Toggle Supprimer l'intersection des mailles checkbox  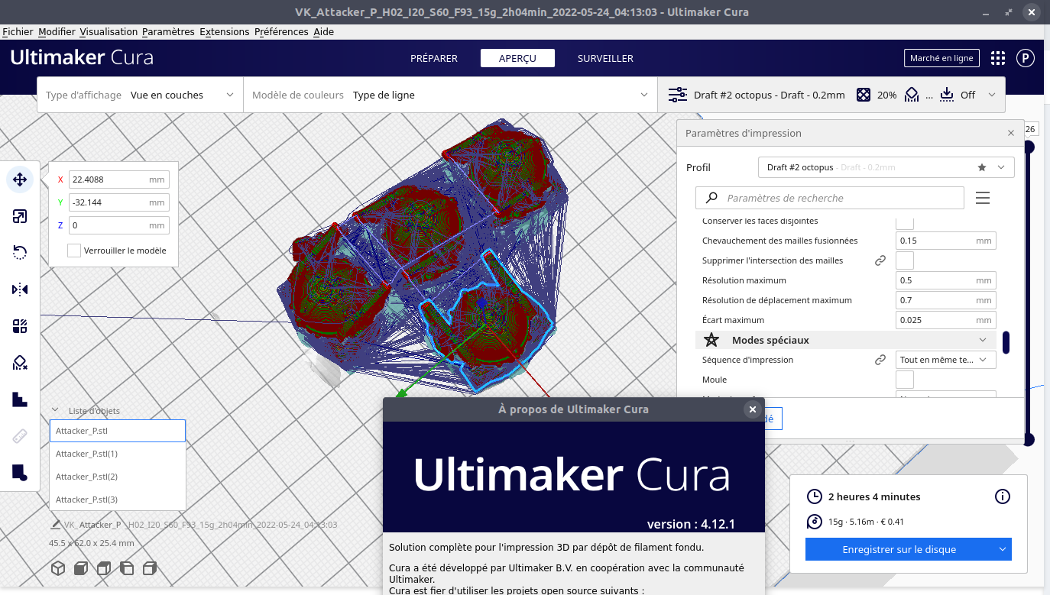(905, 260)
